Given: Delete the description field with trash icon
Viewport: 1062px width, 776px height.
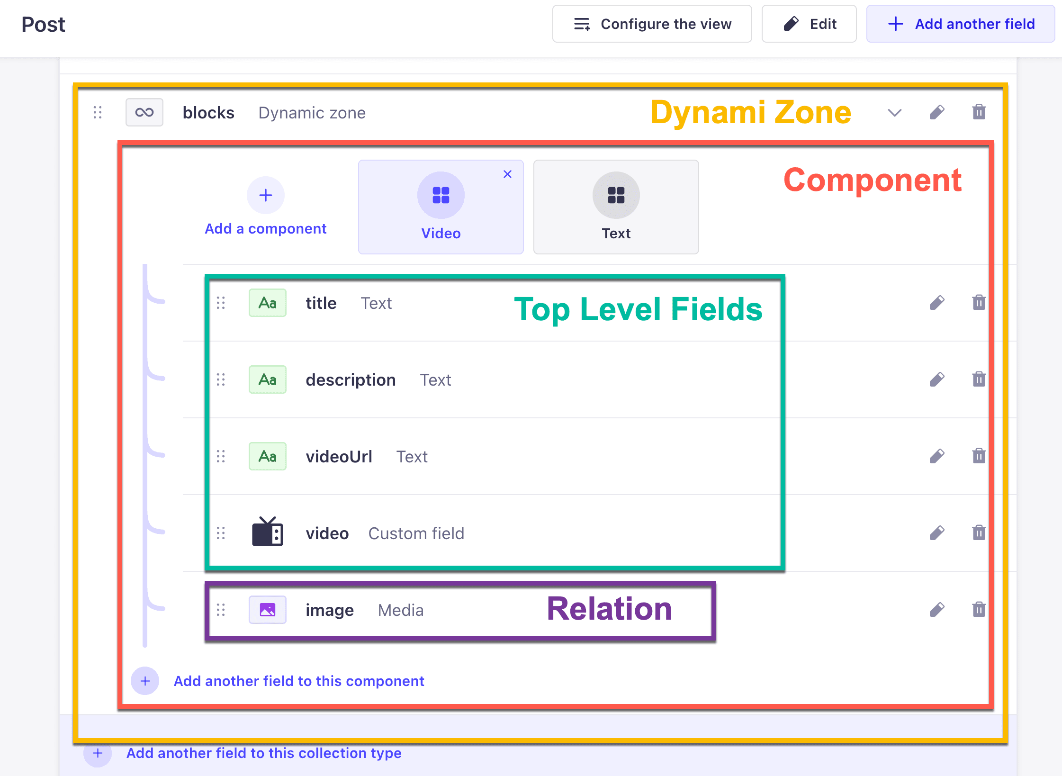Looking at the screenshot, I should tap(979, 379).
